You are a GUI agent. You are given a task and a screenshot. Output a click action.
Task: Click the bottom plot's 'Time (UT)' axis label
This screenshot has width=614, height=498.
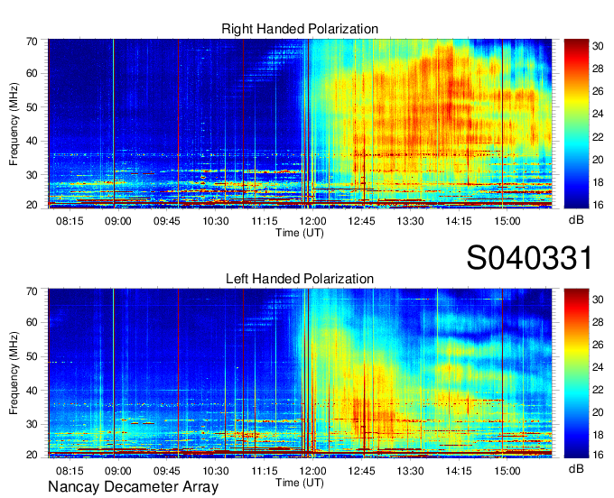pyautogui.click(x=300, y=483)
